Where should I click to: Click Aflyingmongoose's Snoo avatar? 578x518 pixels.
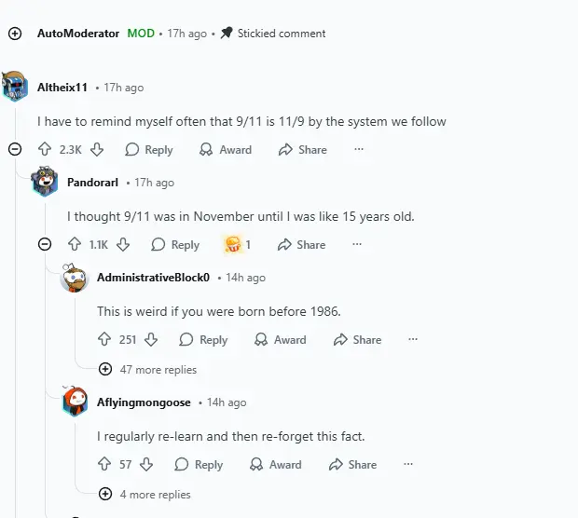click(x=75, y=402)
